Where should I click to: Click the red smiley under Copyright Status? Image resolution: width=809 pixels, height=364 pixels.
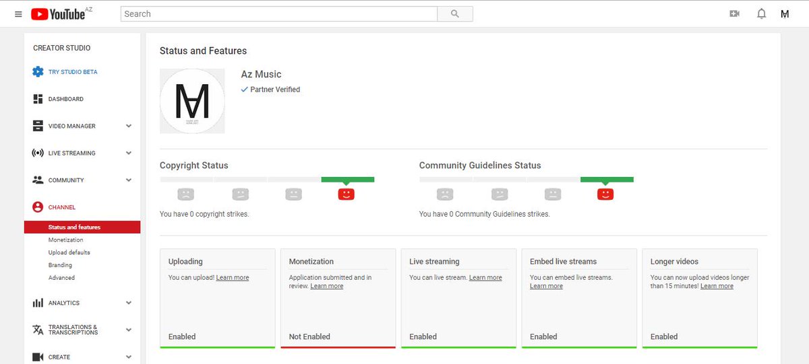[x=346, y=194]
